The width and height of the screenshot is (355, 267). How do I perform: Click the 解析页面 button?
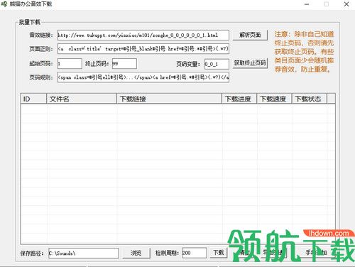250,35
